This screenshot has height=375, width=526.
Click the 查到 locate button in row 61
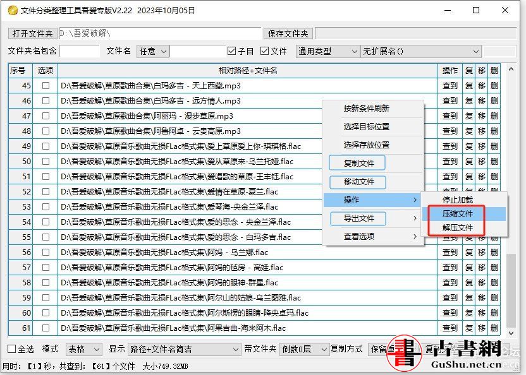[450, 328]
